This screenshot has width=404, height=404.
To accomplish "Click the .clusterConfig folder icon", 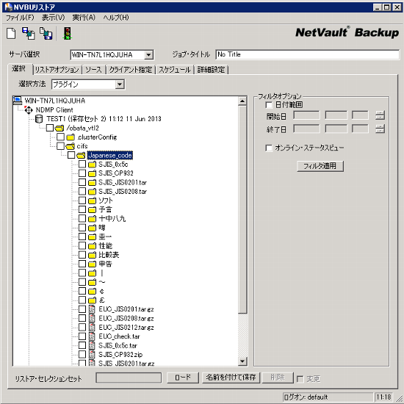I will [x=71, y=137].
